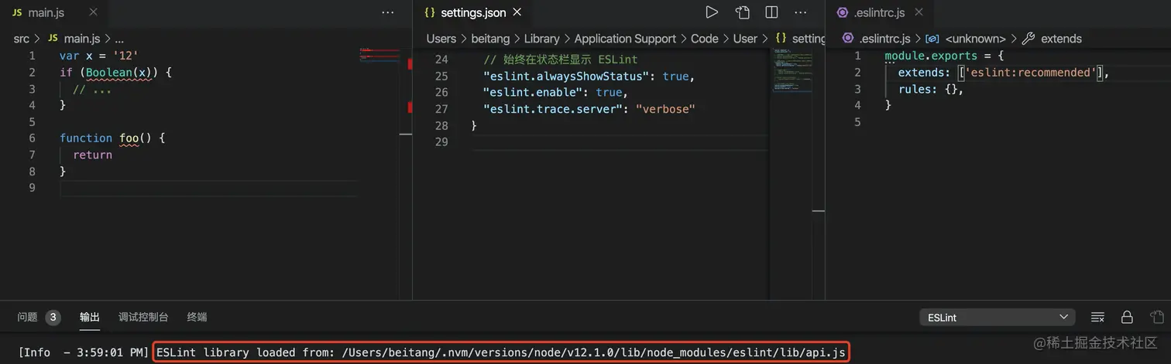Click line number 6 in main.js gutter
The image size is (1171, 364).
32,138
